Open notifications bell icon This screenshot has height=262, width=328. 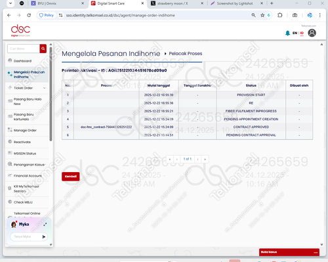coord(287,33)
